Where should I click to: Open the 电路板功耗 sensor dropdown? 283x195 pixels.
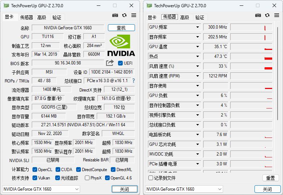[x=198, y=135]
